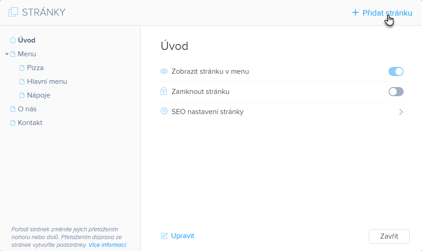Disable the Zobrazit stránku v menu switch

tap(396, 71)
